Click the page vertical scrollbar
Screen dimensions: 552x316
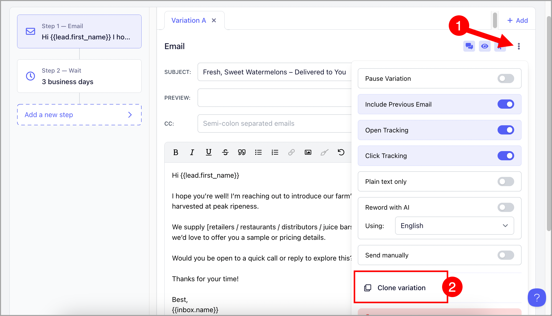[549, 124]
